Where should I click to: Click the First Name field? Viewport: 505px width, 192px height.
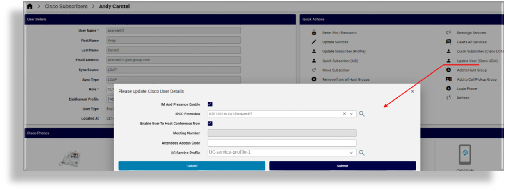point(173,40)
